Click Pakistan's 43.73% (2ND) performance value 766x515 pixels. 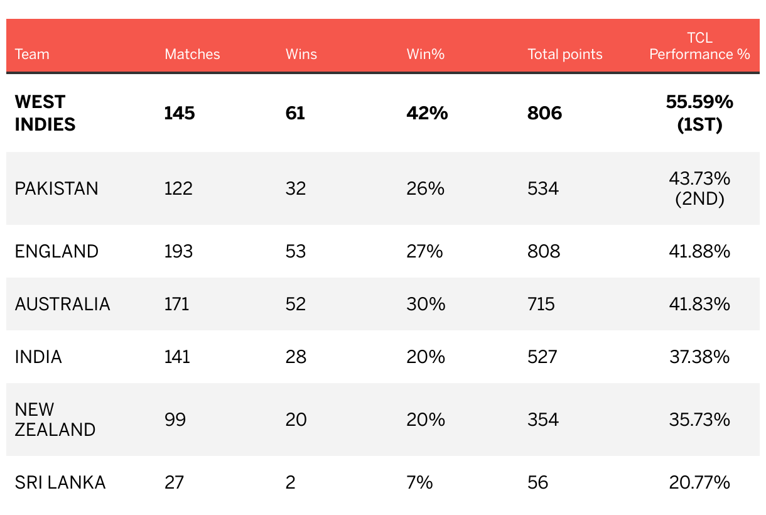tap(699, 188)
